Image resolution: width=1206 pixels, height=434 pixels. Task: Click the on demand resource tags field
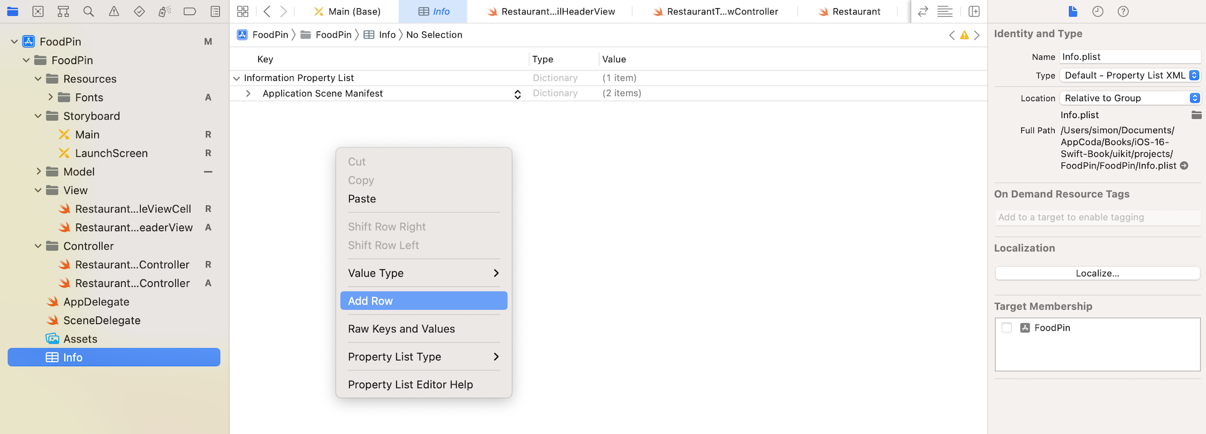[x=1097, y=217]
